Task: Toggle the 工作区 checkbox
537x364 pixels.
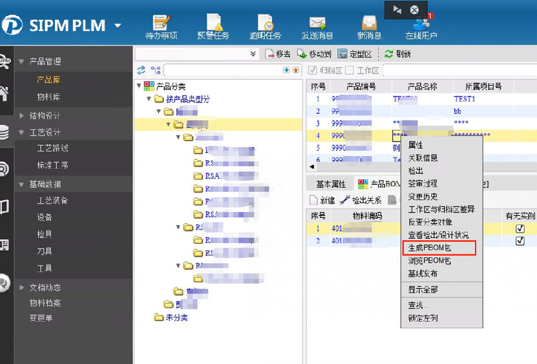Action: [349, 70]
